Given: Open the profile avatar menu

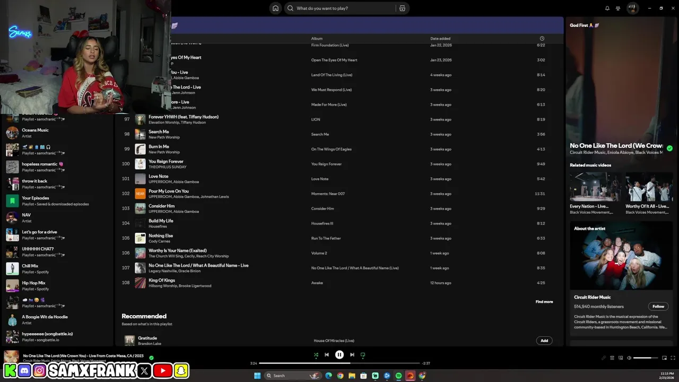Looking at the screenshot, I should (x=632, y=8).
